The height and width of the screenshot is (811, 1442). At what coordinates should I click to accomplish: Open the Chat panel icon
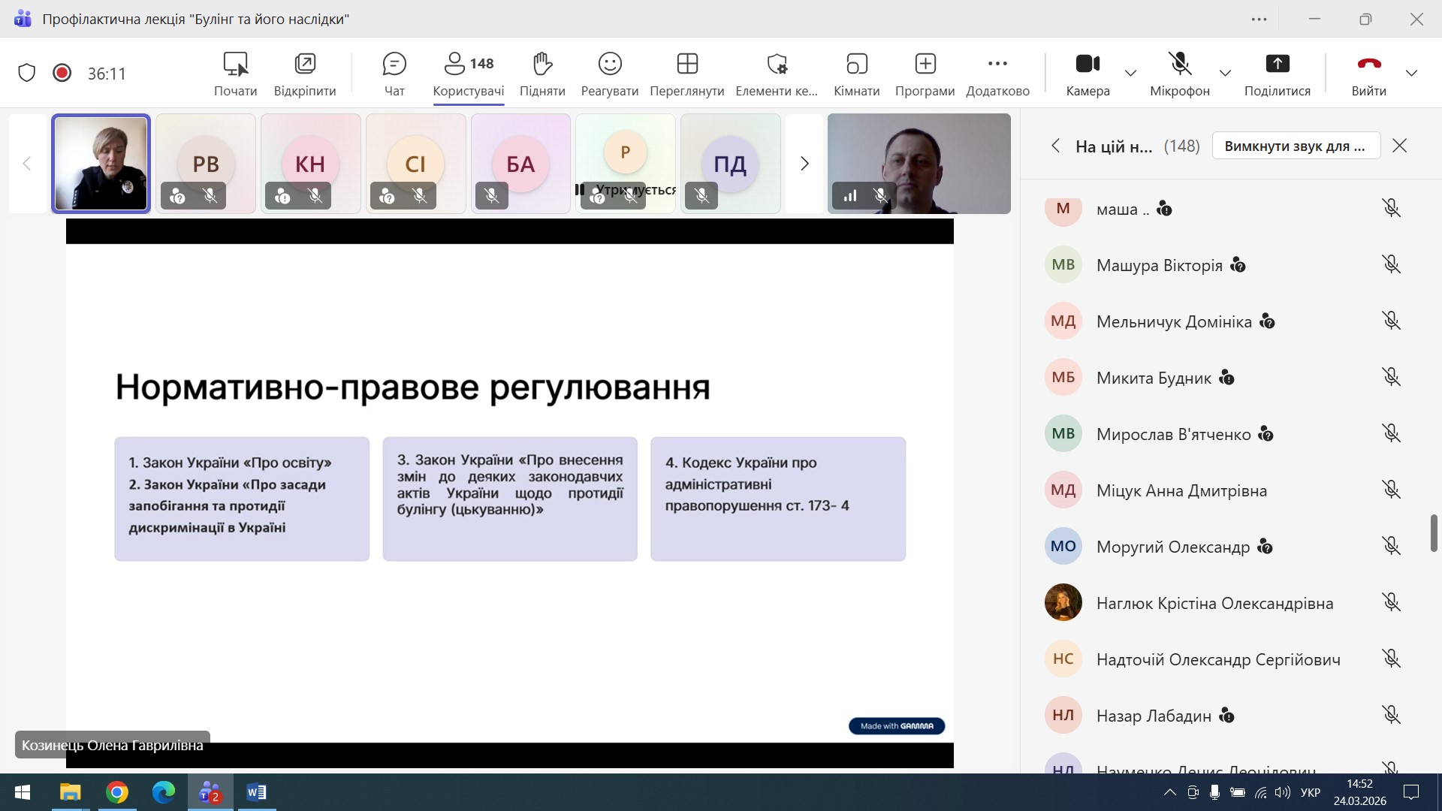394,65
